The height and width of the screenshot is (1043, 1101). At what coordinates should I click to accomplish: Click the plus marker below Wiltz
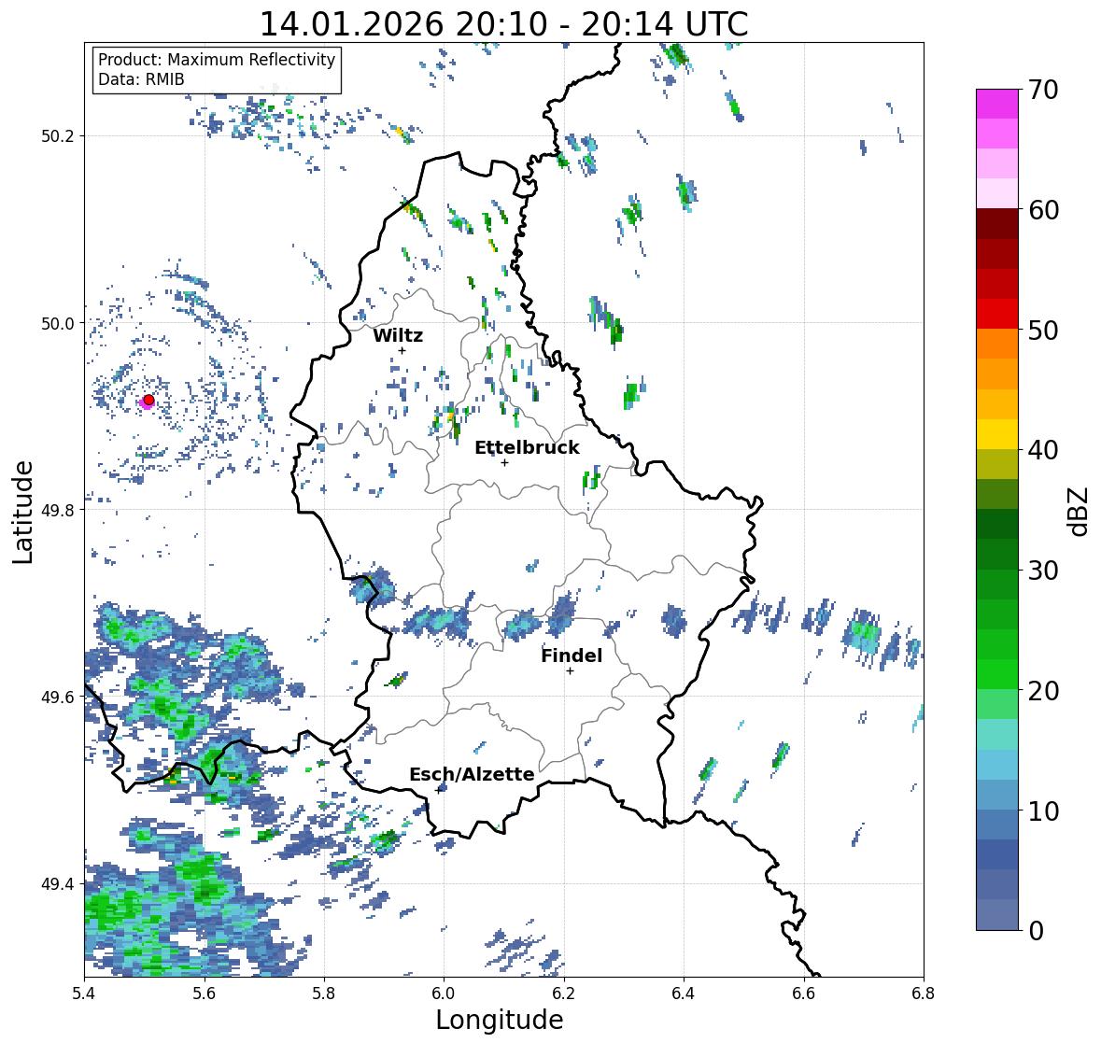pyautogui.click(x=402, y=350)
